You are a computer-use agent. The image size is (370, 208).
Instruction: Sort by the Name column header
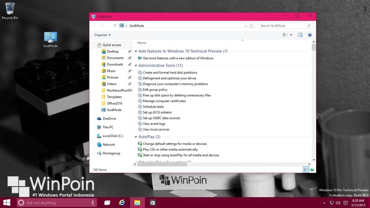coord(142,43)
